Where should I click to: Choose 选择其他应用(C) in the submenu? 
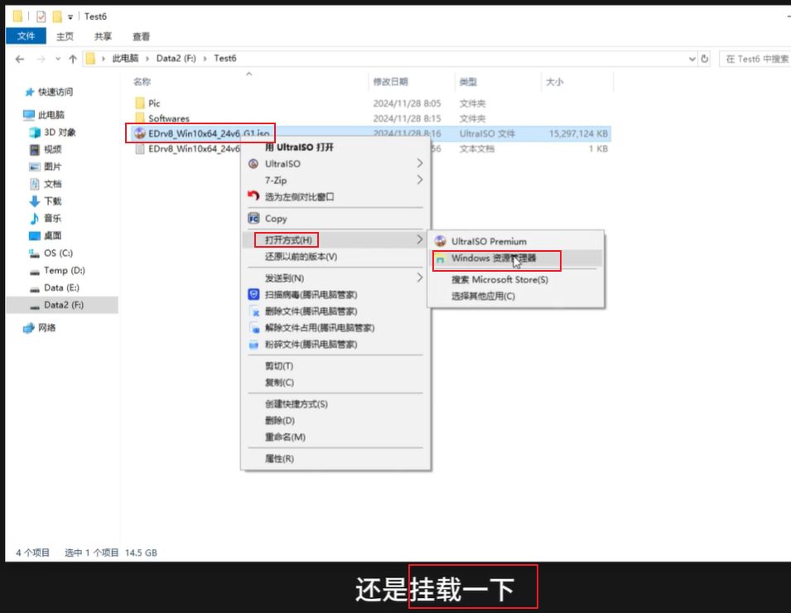(483, 296)
